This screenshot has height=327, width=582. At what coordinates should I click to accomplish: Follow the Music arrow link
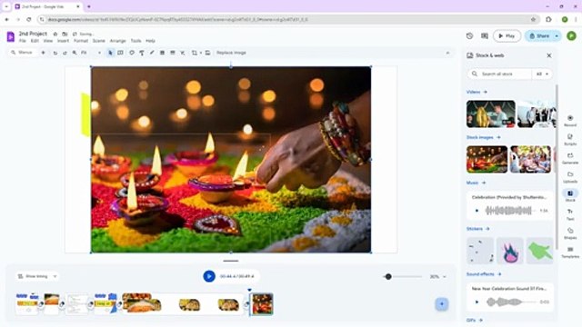point(484,183)
